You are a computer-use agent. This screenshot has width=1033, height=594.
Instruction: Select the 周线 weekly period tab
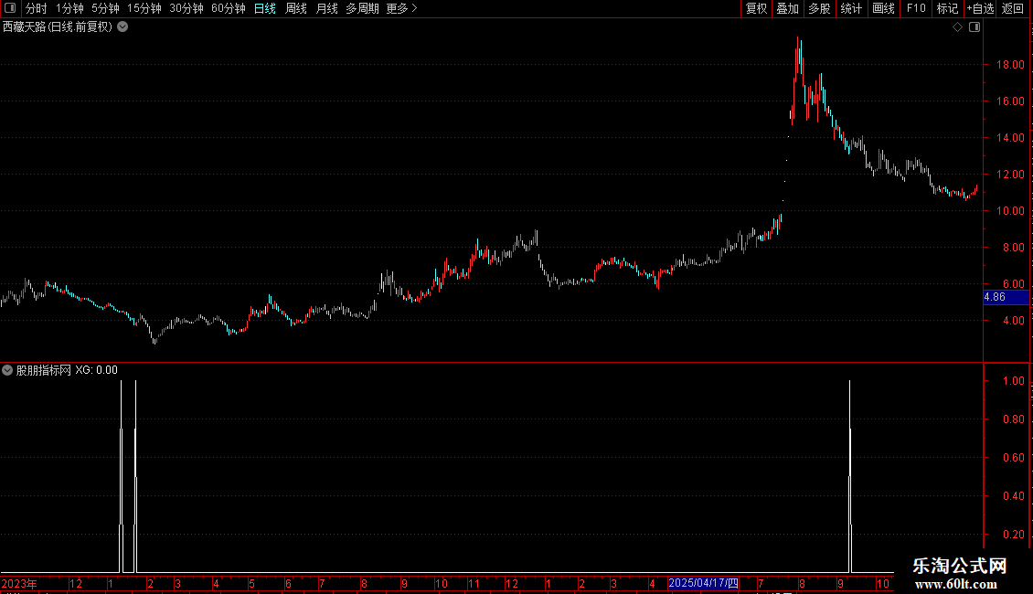(x=296, y=8)
